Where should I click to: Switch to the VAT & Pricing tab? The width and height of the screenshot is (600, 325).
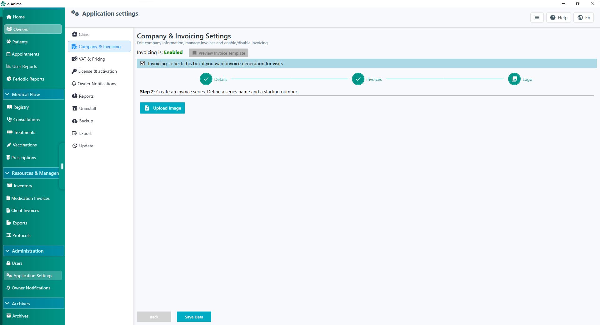click(x=92, y=59)
